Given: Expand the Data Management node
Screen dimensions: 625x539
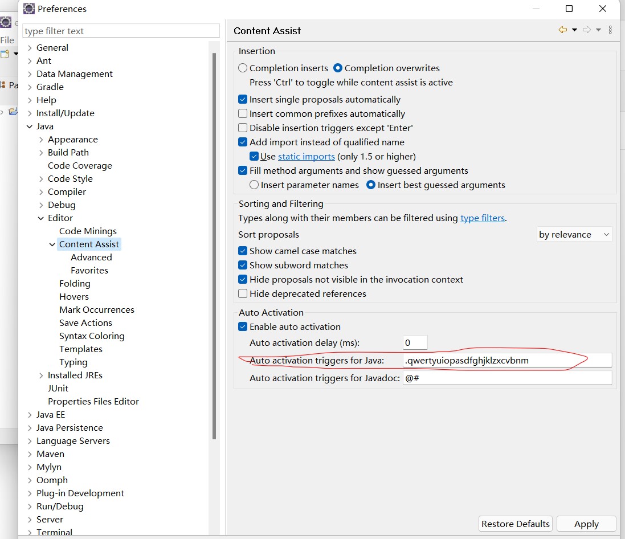Looking at the screenshot, I should point(30,74).
